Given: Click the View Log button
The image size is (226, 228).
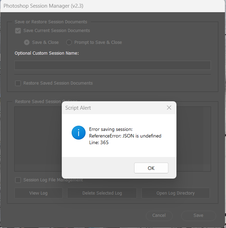Looking at the screenshot, I should point(38,193).
